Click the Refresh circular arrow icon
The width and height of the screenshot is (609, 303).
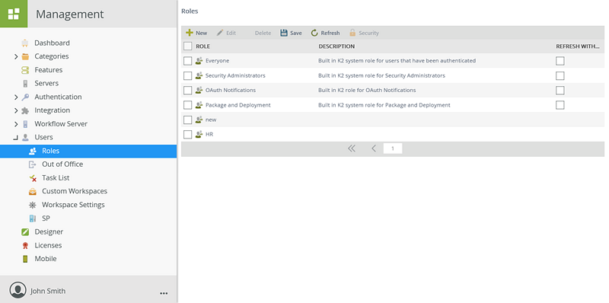click(x=314, y=33)
